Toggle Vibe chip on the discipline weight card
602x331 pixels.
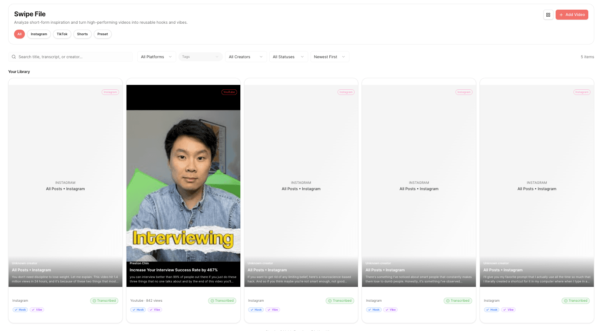(x=37, y=310)
